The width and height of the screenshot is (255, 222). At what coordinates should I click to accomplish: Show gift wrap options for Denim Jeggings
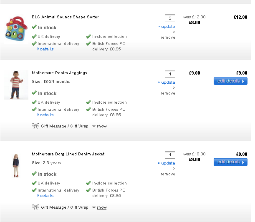(x=101, y=126)
